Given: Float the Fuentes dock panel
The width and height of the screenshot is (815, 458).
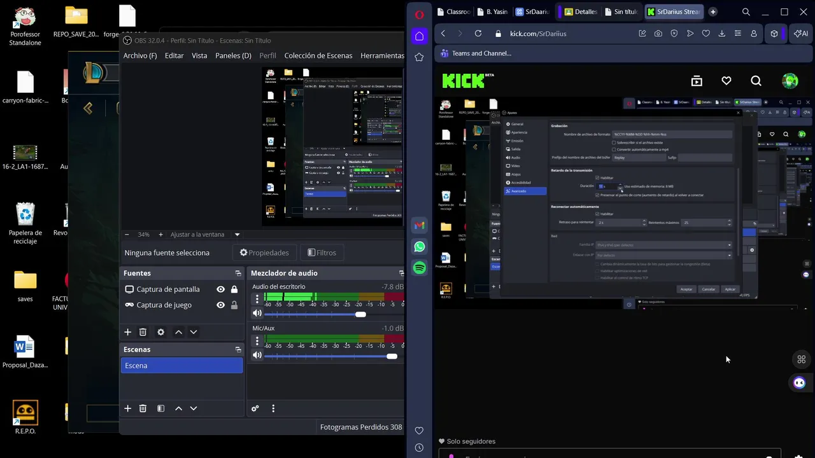Looking at the screenshot, I should [238, 274].
